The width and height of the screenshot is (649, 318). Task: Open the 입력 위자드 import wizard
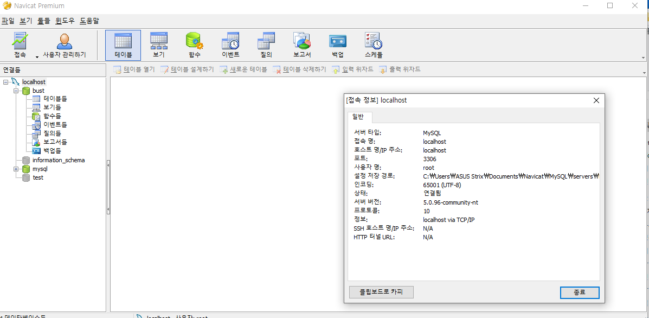[352, 69]
